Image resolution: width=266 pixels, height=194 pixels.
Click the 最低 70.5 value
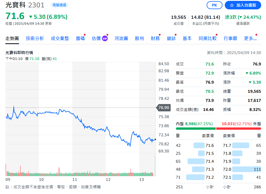[x=209, y=91]
